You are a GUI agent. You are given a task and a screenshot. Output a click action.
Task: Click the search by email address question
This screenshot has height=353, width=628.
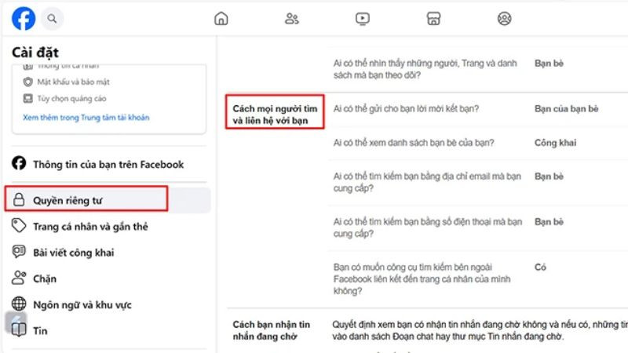pyautogui.click(x=427, y=182)
